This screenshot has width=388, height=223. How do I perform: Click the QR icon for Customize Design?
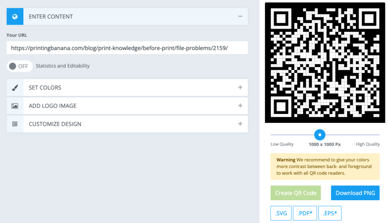click(15, 124)
